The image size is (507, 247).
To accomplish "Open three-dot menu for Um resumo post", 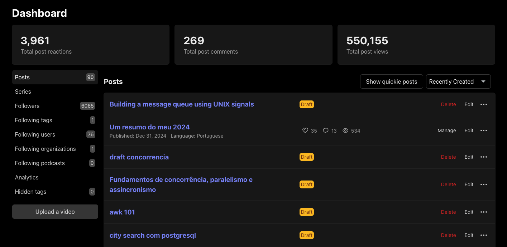I will [x=483, y=130].
